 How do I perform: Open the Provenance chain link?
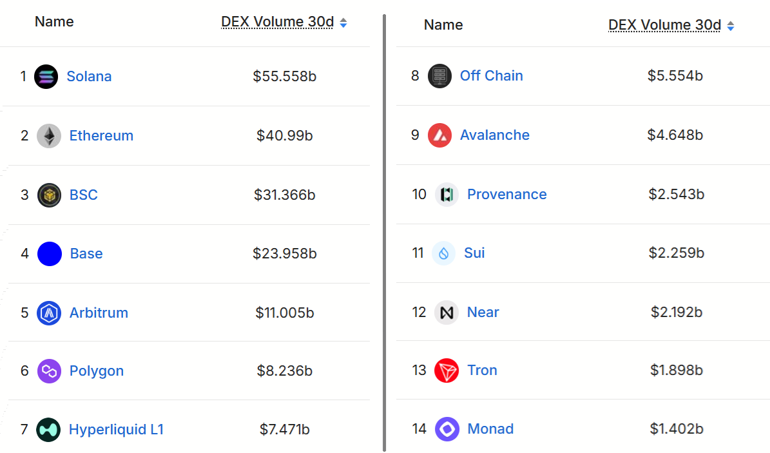(x=506, y=195)
